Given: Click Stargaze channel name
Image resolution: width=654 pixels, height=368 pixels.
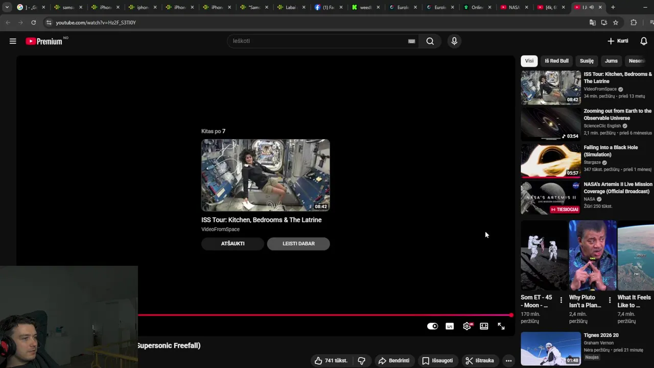Looking at the screenshot, I should 592,163.
